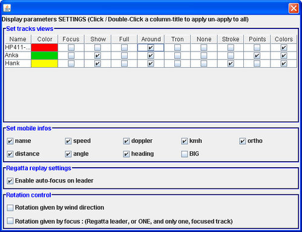
Task: Enable Full for the Hank track
Action: pyautogui.click(x=124, y=64)
